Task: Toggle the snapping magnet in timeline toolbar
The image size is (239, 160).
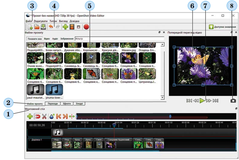Action: 37,116
